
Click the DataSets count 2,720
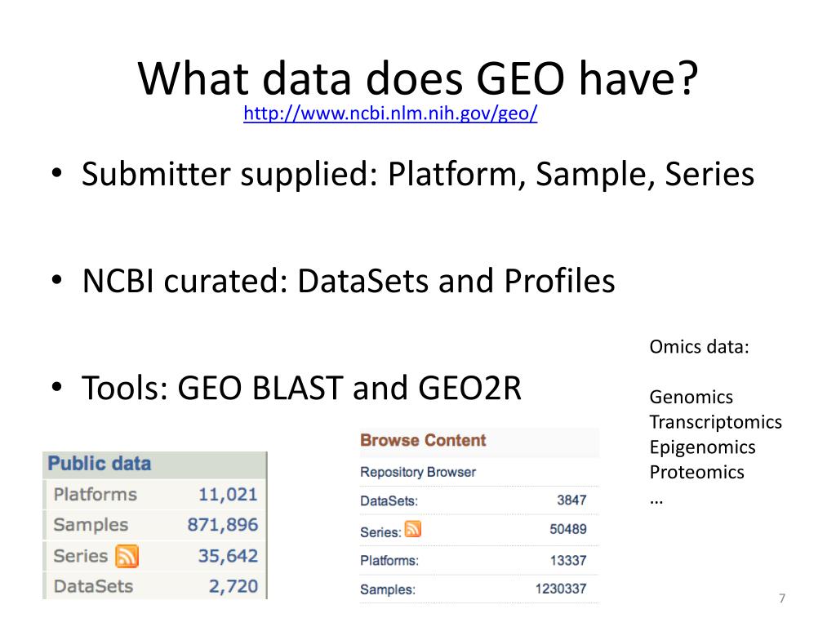click(x=233, y=586)
